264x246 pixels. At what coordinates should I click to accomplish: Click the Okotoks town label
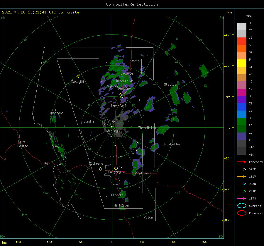(x=117, y=195)
